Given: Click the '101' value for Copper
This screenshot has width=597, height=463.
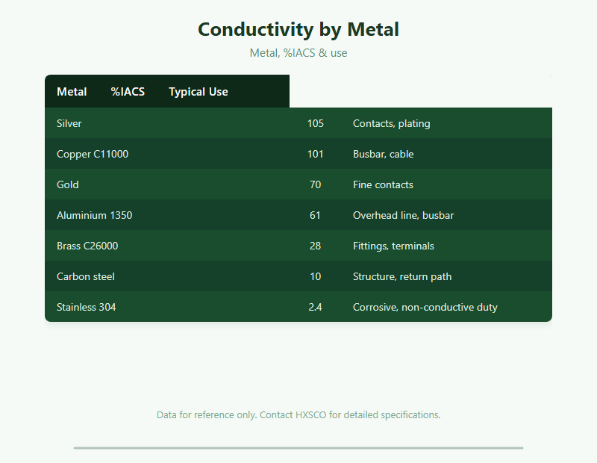Looking at the screenshot, I should (x=315, y=154).
